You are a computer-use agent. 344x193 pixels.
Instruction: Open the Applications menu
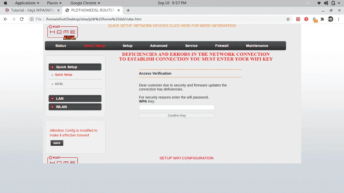click(27, 3)
